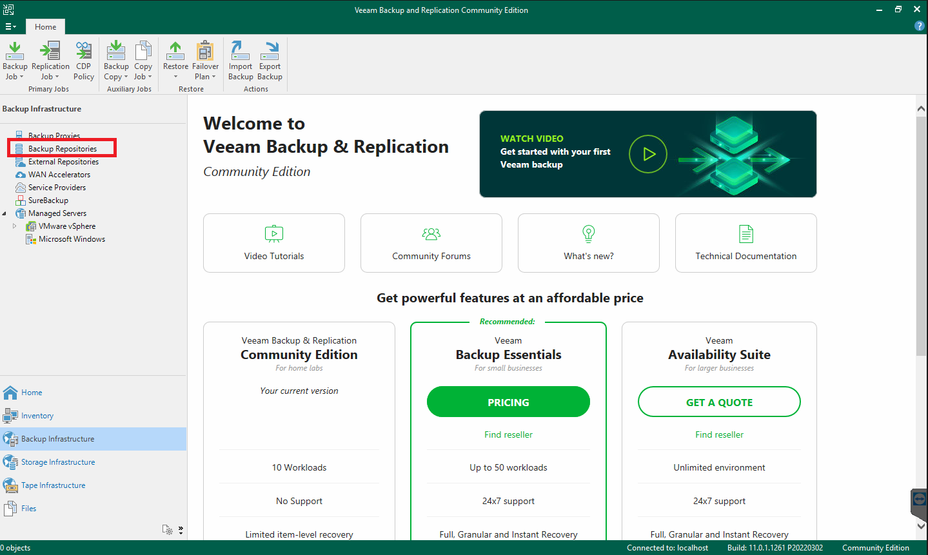Select Microsoft Windows in the tree
The width and height of the screenshot is (928, 555).
[72, 239]
